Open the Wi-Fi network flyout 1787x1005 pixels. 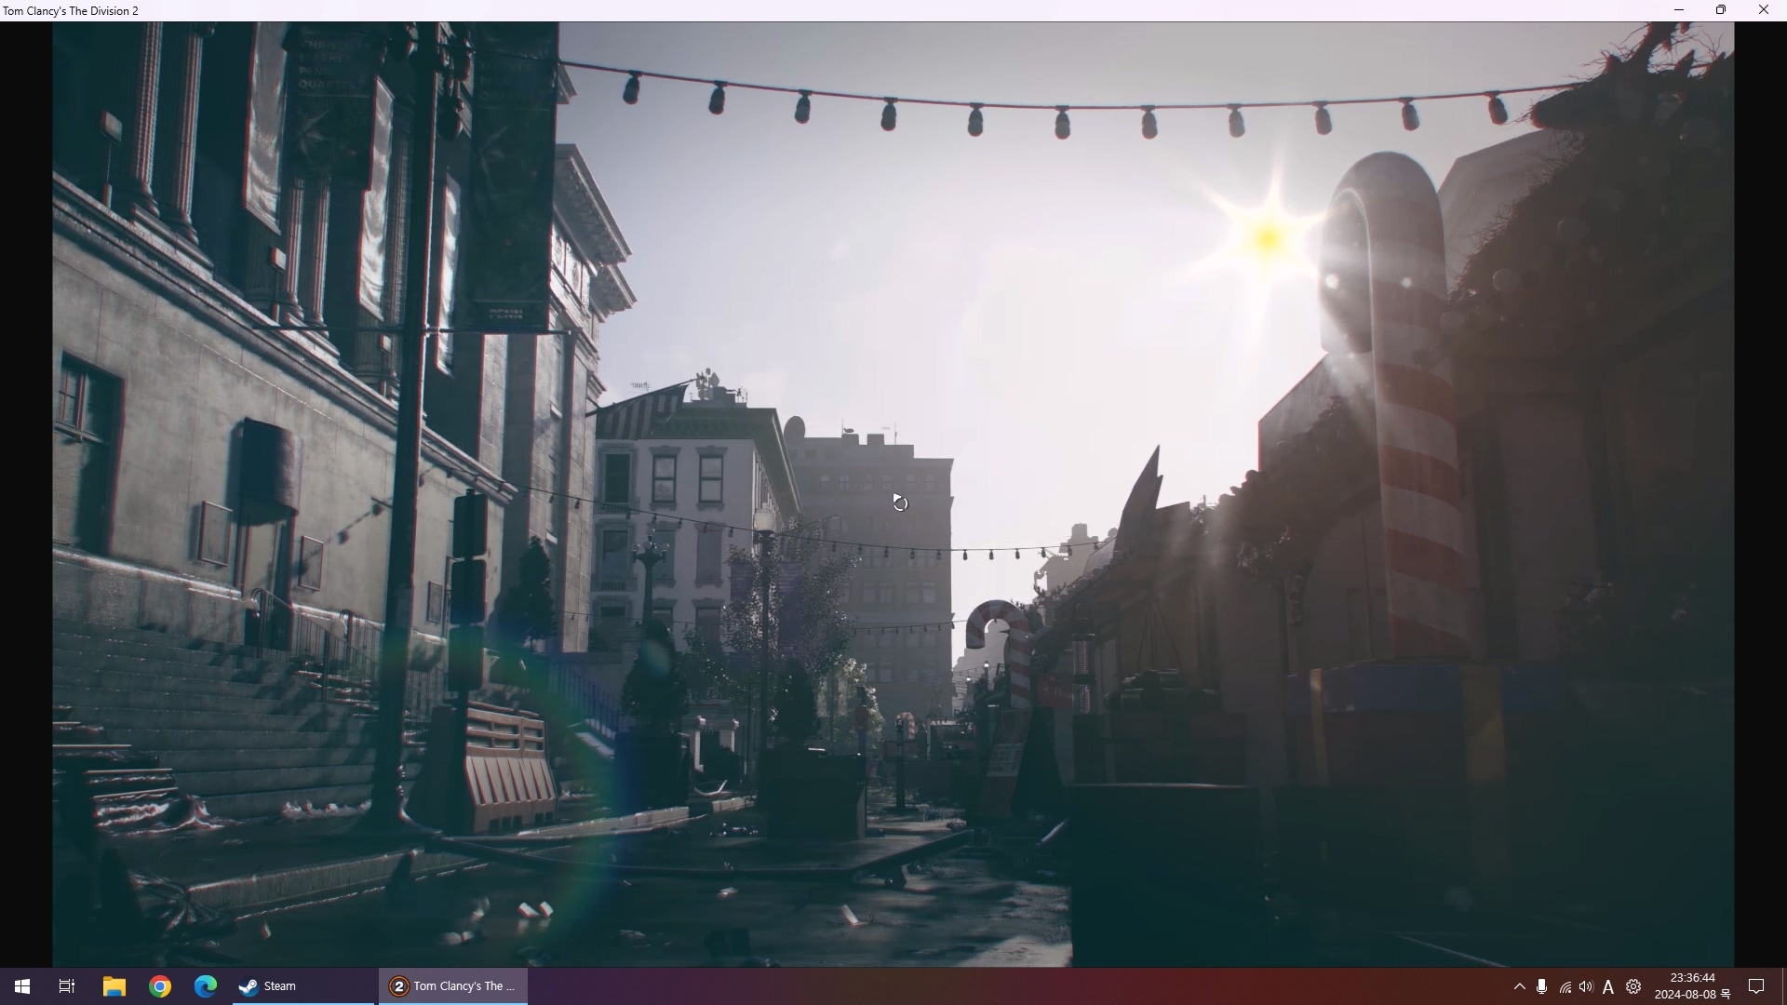click(1565, 987)
